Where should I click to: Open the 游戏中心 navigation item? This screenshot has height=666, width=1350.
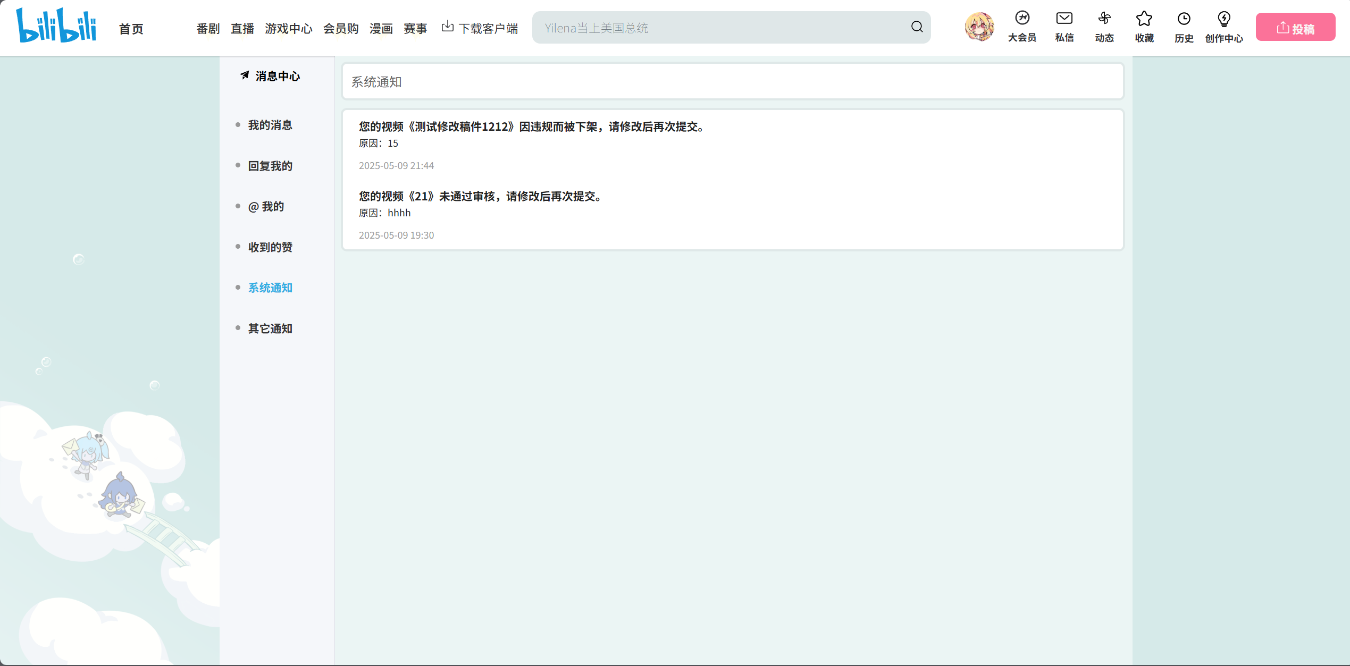click(288, 29)
